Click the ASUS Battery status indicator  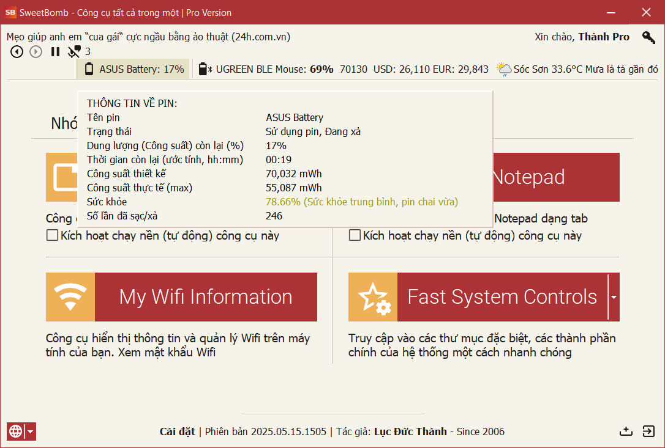tap(133, 69)
